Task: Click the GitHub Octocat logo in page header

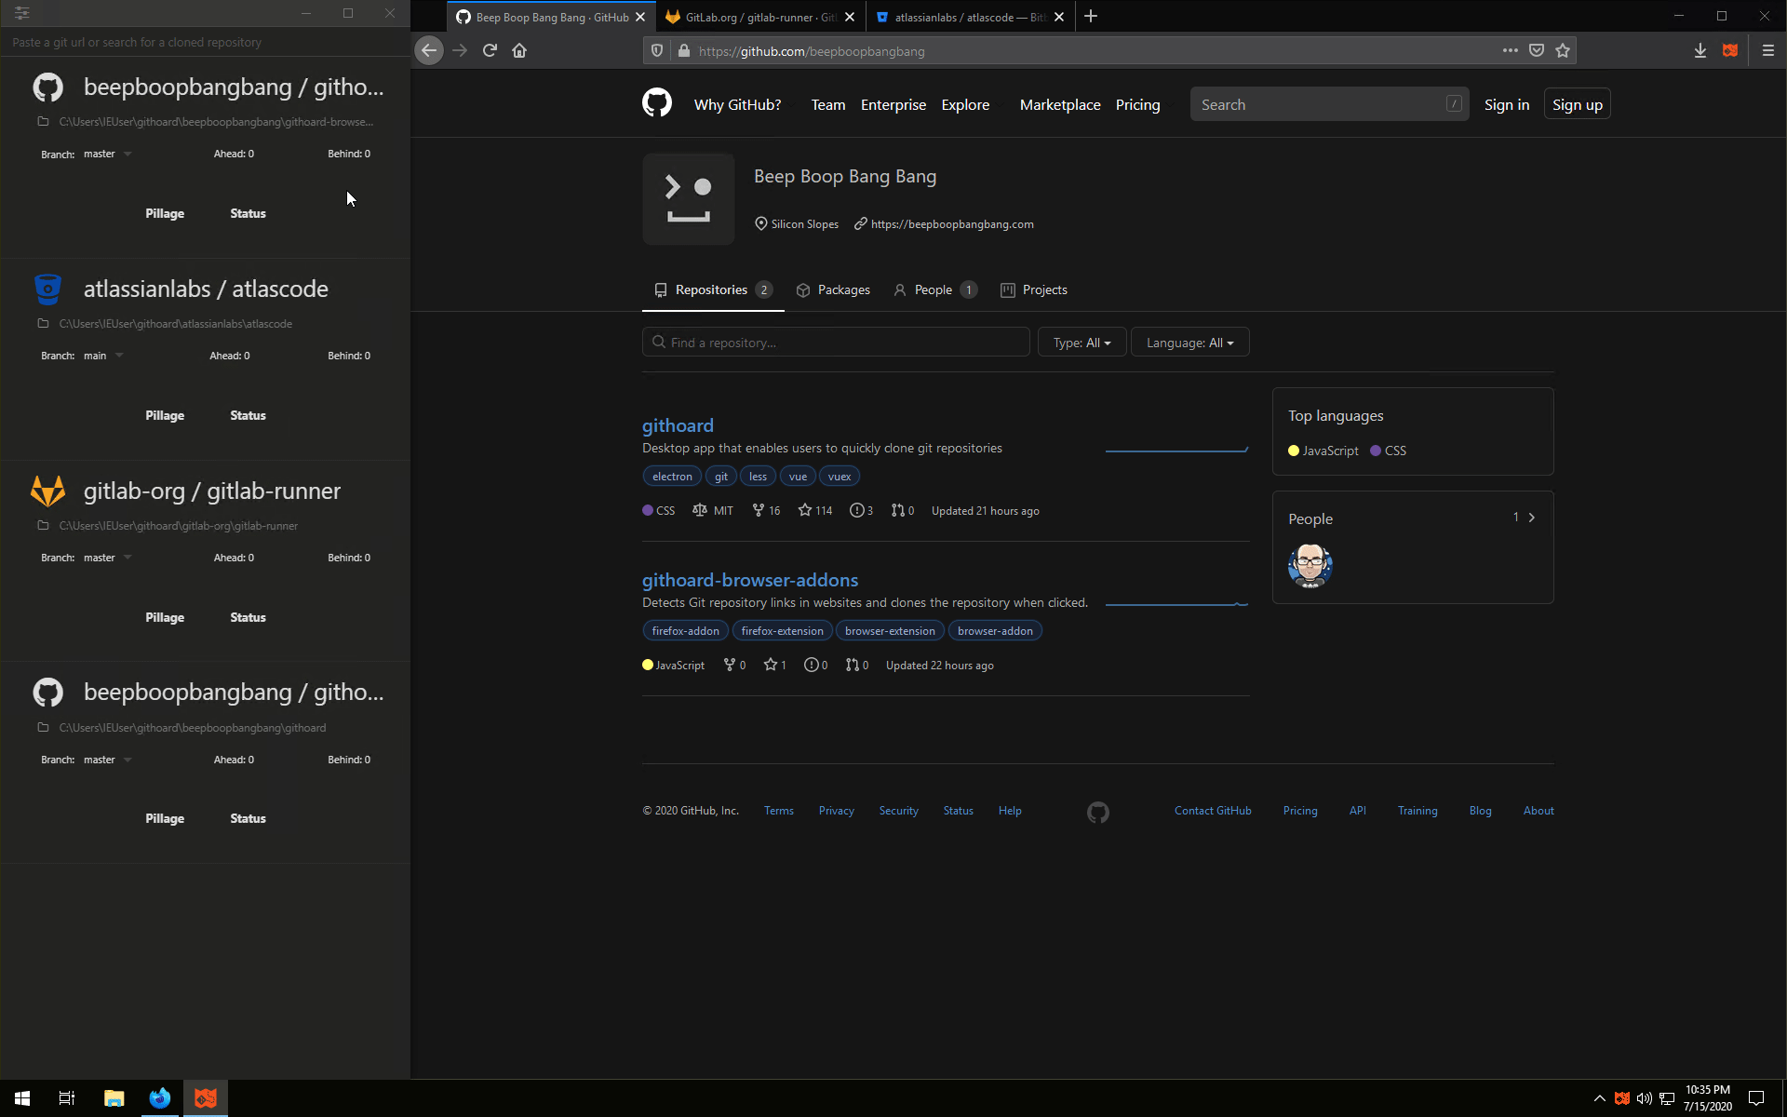Action: point(657,103)
